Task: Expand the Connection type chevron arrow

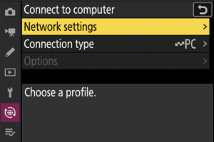Action: point(205,44)
